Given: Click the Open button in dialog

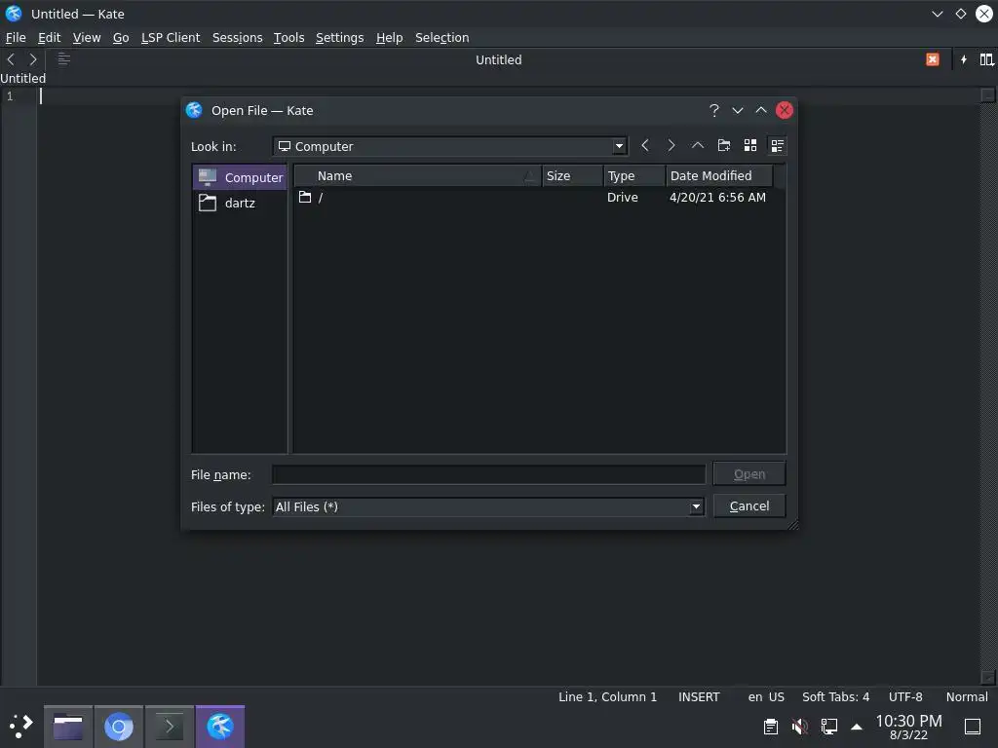Looking at the screenshot, I should [749, 474].
